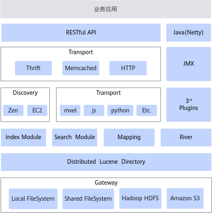Click the Java(Netty) block

tap(189, 32)
